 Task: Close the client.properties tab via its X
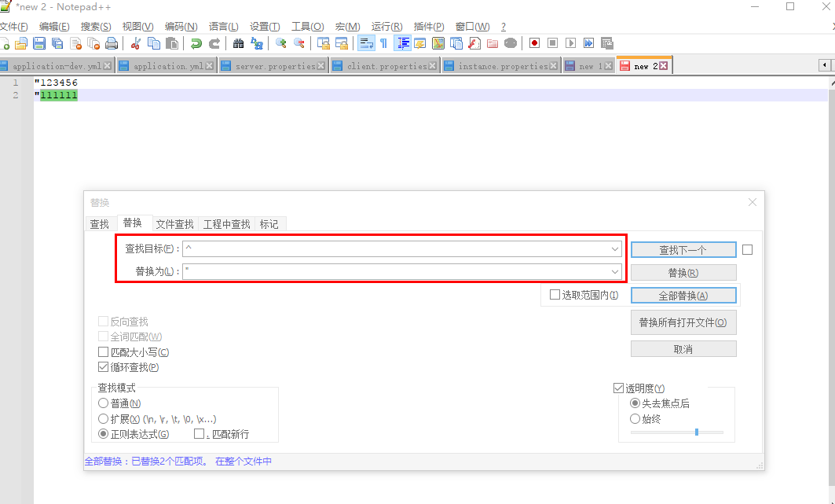tap(432, 66)
